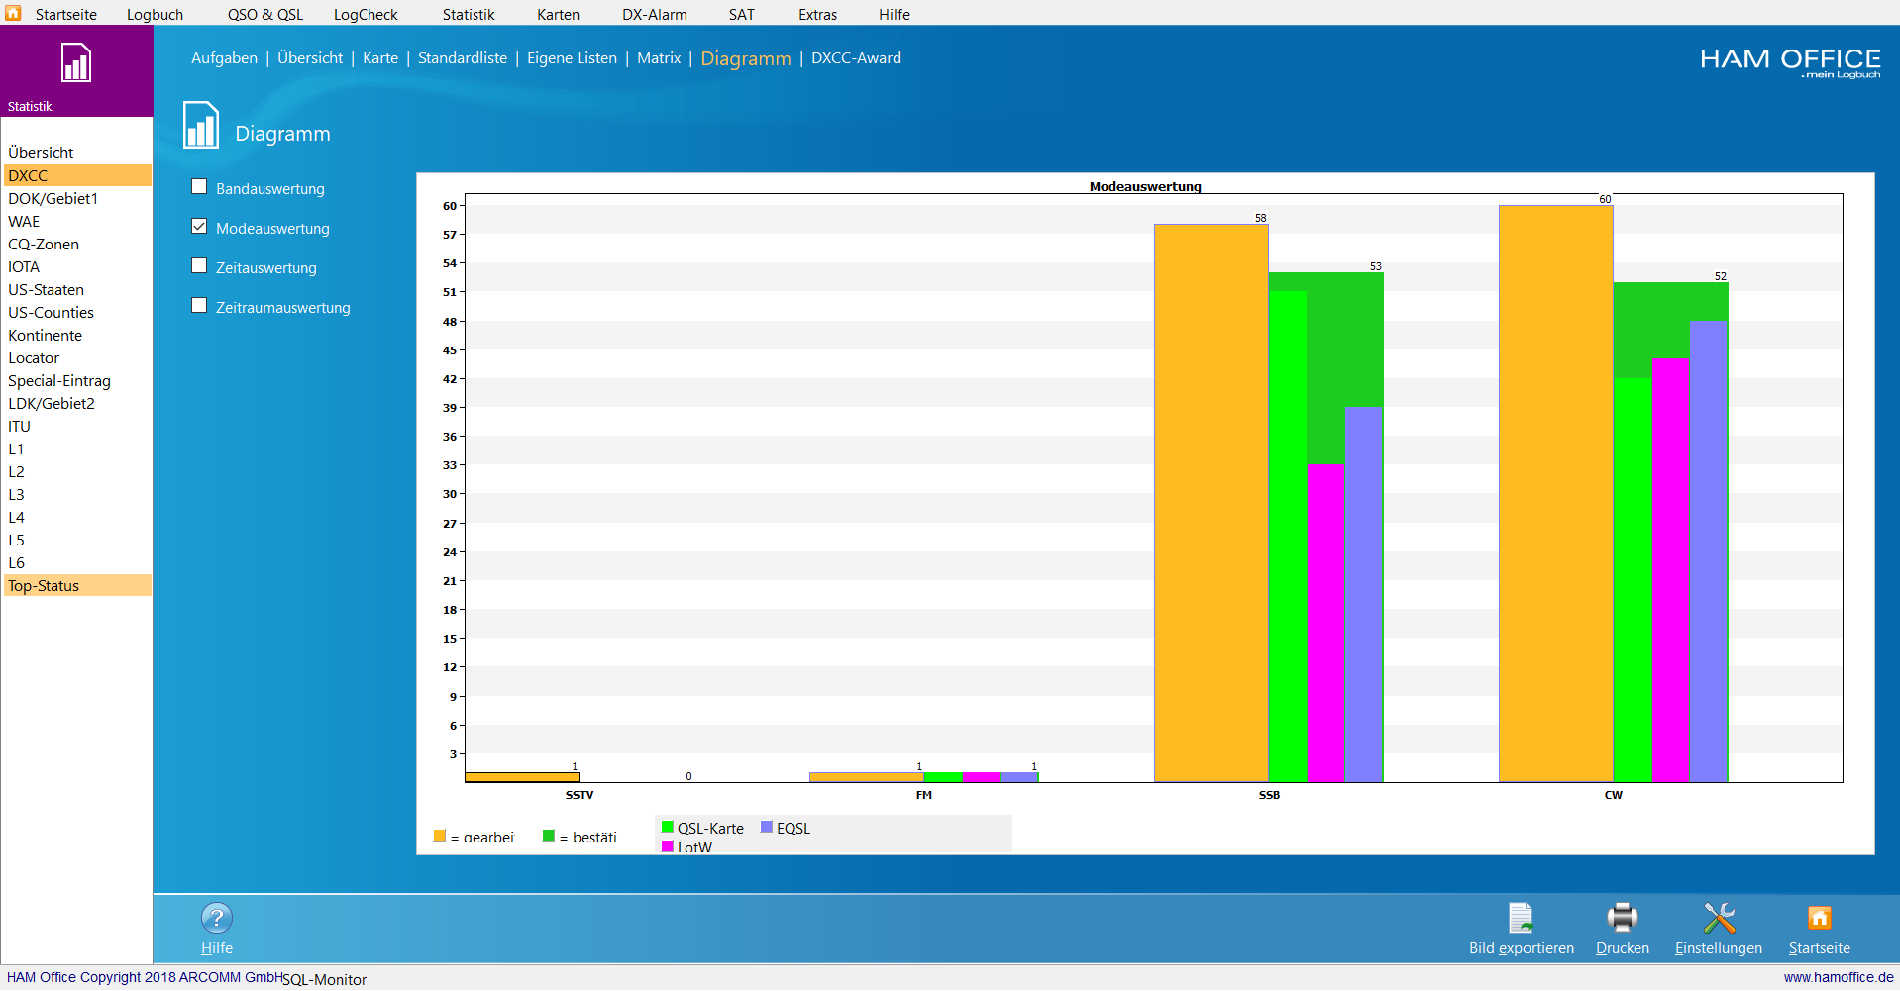Select the Diagramm tab

pyautogui.click(x=746, y=58)
